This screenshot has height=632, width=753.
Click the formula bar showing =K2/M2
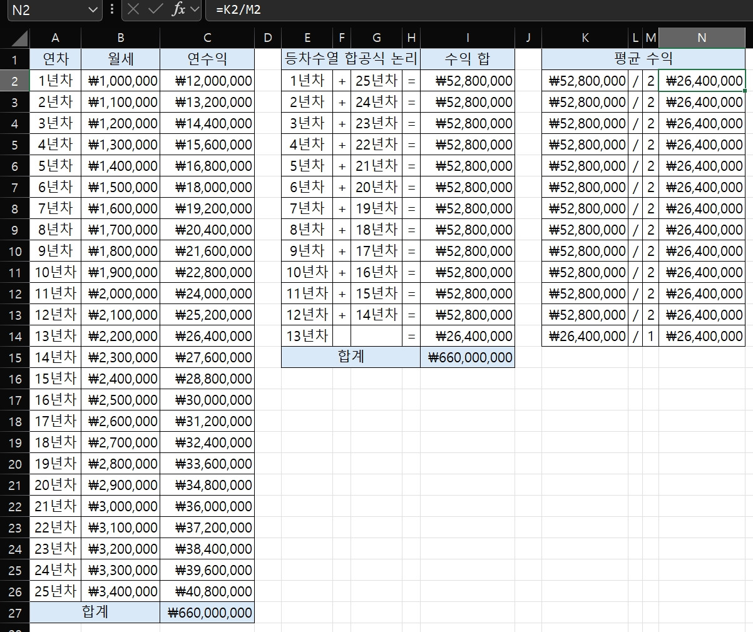(x=479, y=10)
